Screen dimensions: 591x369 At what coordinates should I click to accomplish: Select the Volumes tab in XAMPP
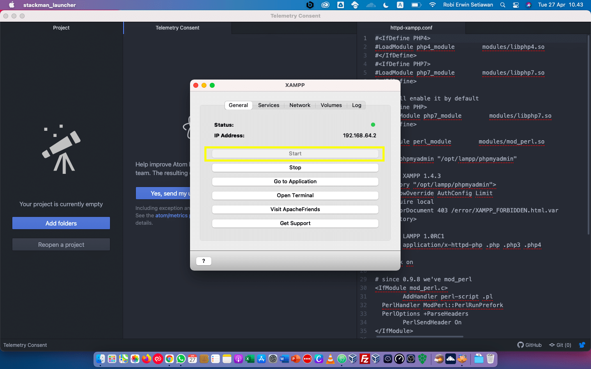point(331,105)
